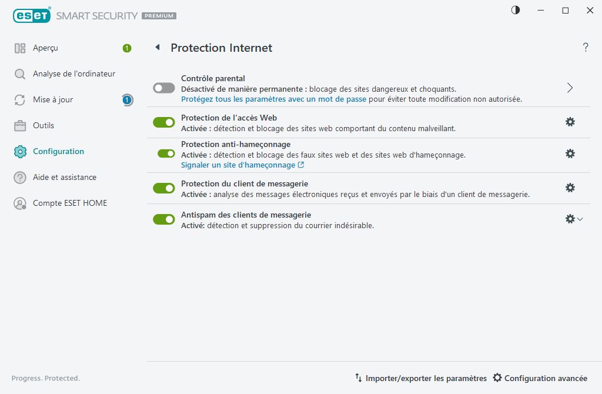Screen dimensions: 602x394
Task: Click the back arrow beside Protection Internet
Action: 156,48
